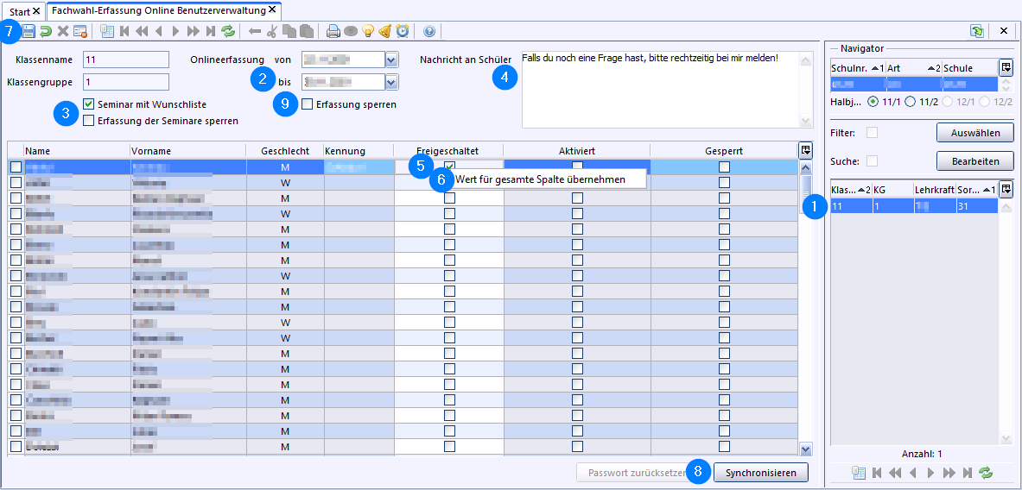Click the green arrow window icon at top right
Screen dimensions: 1022x490
[x=977, y=30]
